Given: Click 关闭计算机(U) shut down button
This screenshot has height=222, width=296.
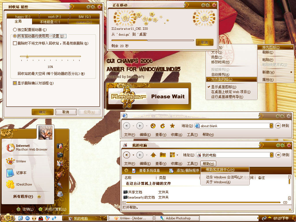Looking at the screenshot, I should click(x=53, y=209).
